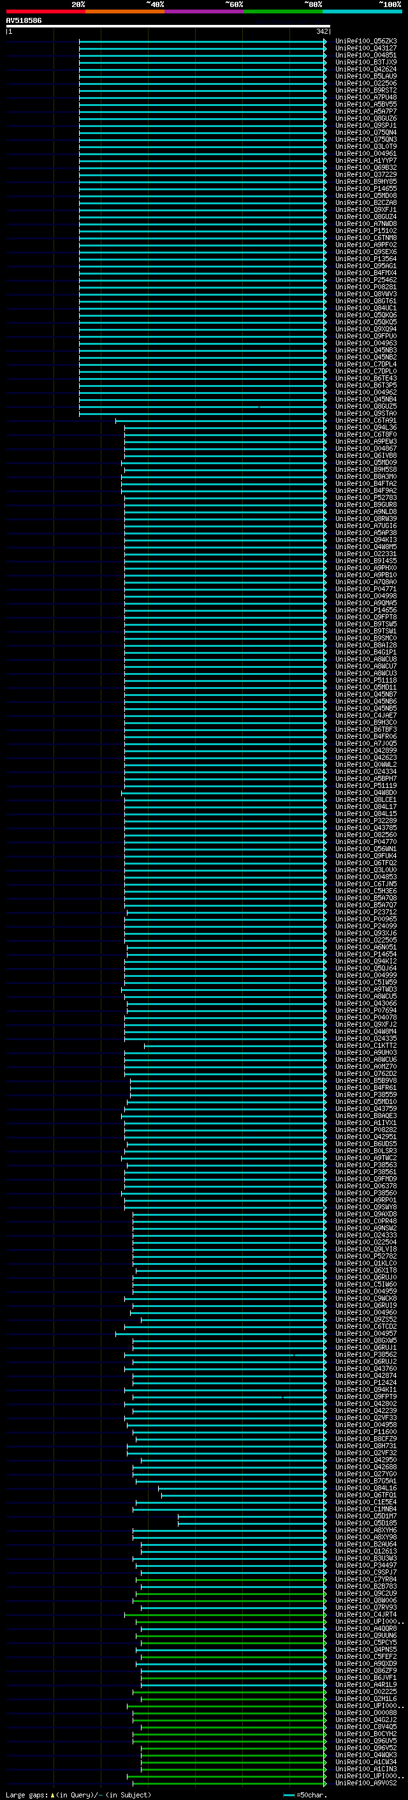Select hit label UniRef100_A7PU48
The image size is (408, 1800).
[x=366, y=97]
